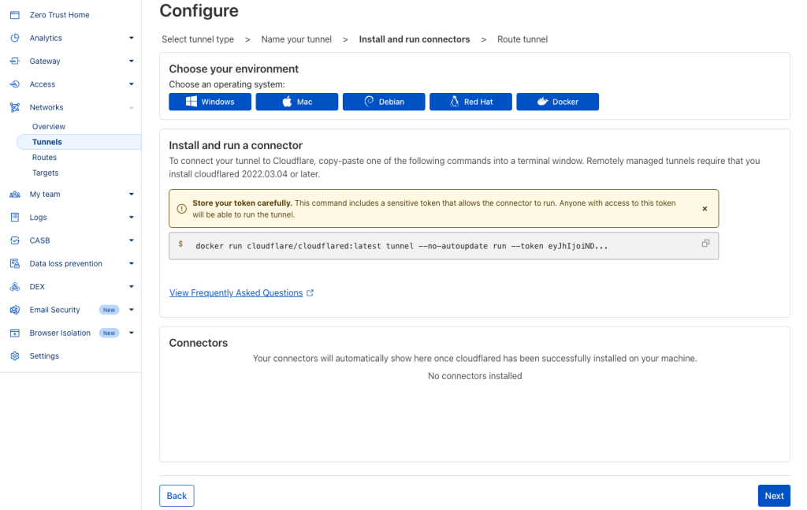Click the Logs sidebar icon
The width and height of the screenshot is (807, 510).
15,218
